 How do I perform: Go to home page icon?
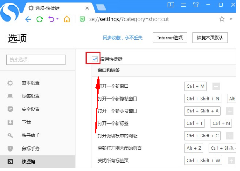tap(67, 19)
